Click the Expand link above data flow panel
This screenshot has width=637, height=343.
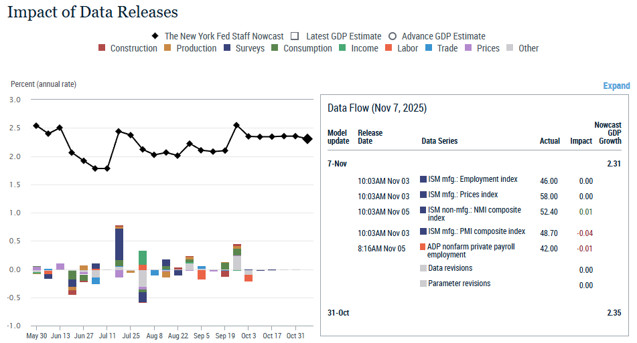(616, 86)
